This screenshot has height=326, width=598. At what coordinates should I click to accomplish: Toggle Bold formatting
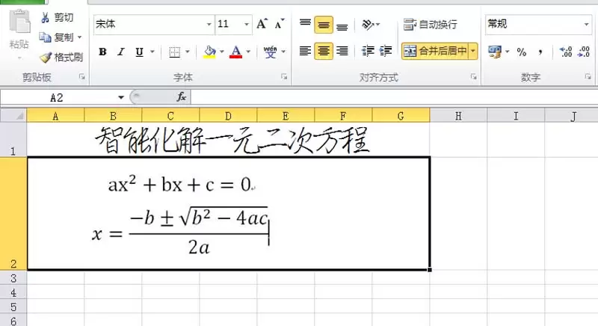click(102, 52)
